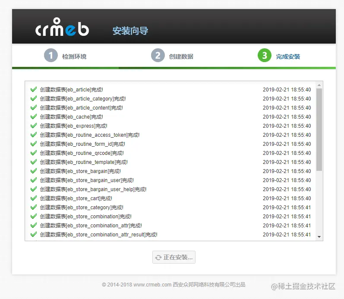Click checkmark beside eb_article row
The image size is (344, 299).
click(x=34, y=89)
